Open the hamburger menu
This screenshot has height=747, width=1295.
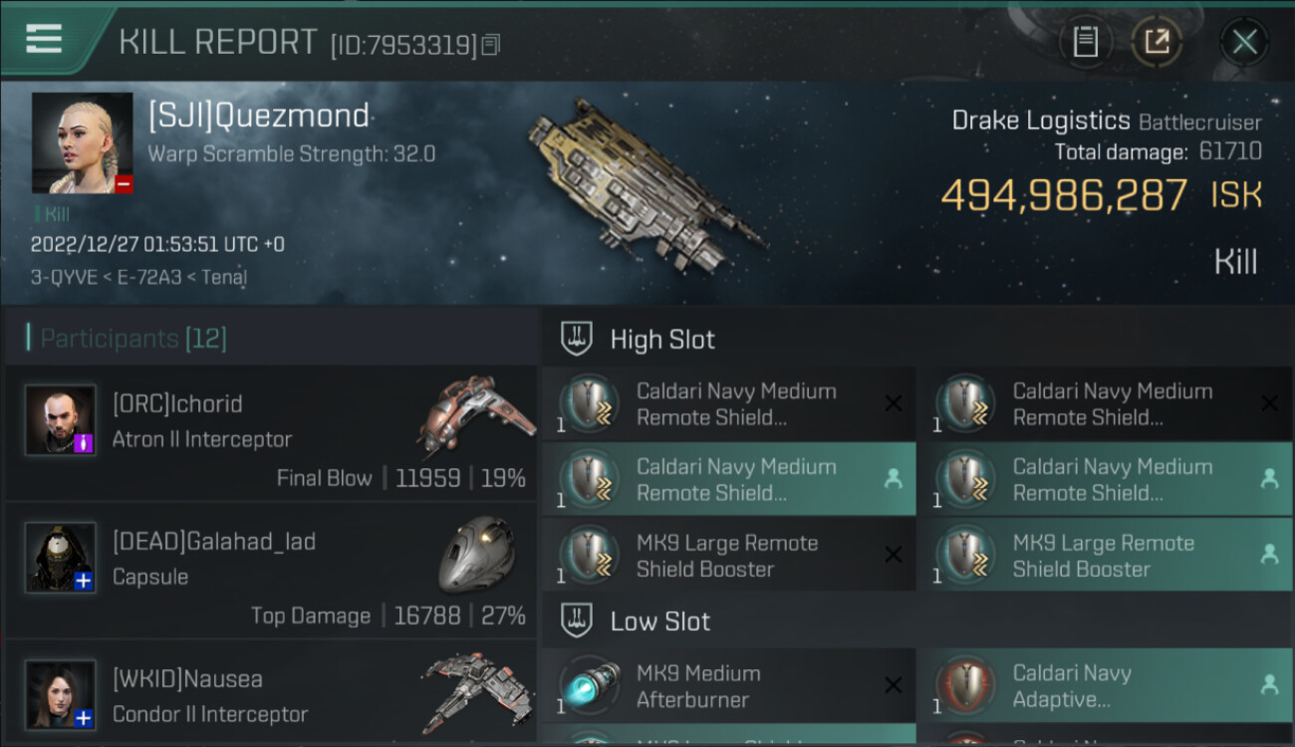(44, 40)
